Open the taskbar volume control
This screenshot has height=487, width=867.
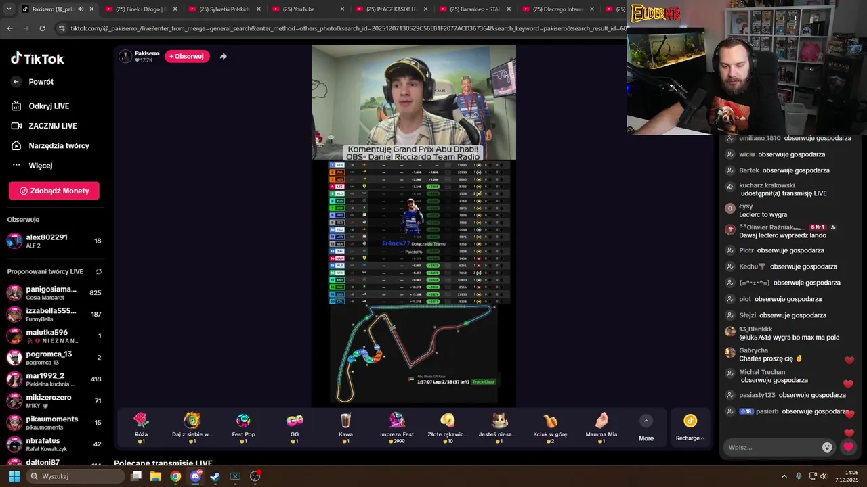[x=823, y=476]
